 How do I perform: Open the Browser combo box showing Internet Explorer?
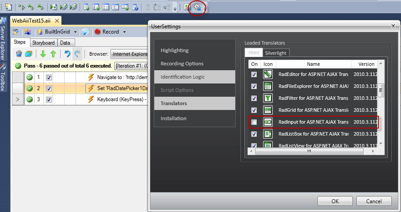click(x=130, y=54)
